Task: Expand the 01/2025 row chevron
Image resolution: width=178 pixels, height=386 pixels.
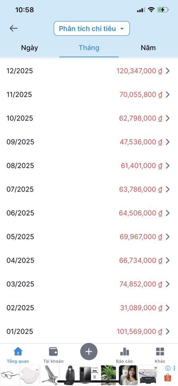Action: (x=168, y=331)
